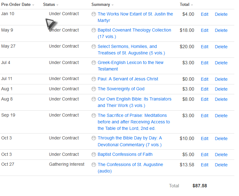This screenshot has height=196, width=239.
Task: Sort by Status column header arrow
Action: pyautogui.click(x=57, y=5)
